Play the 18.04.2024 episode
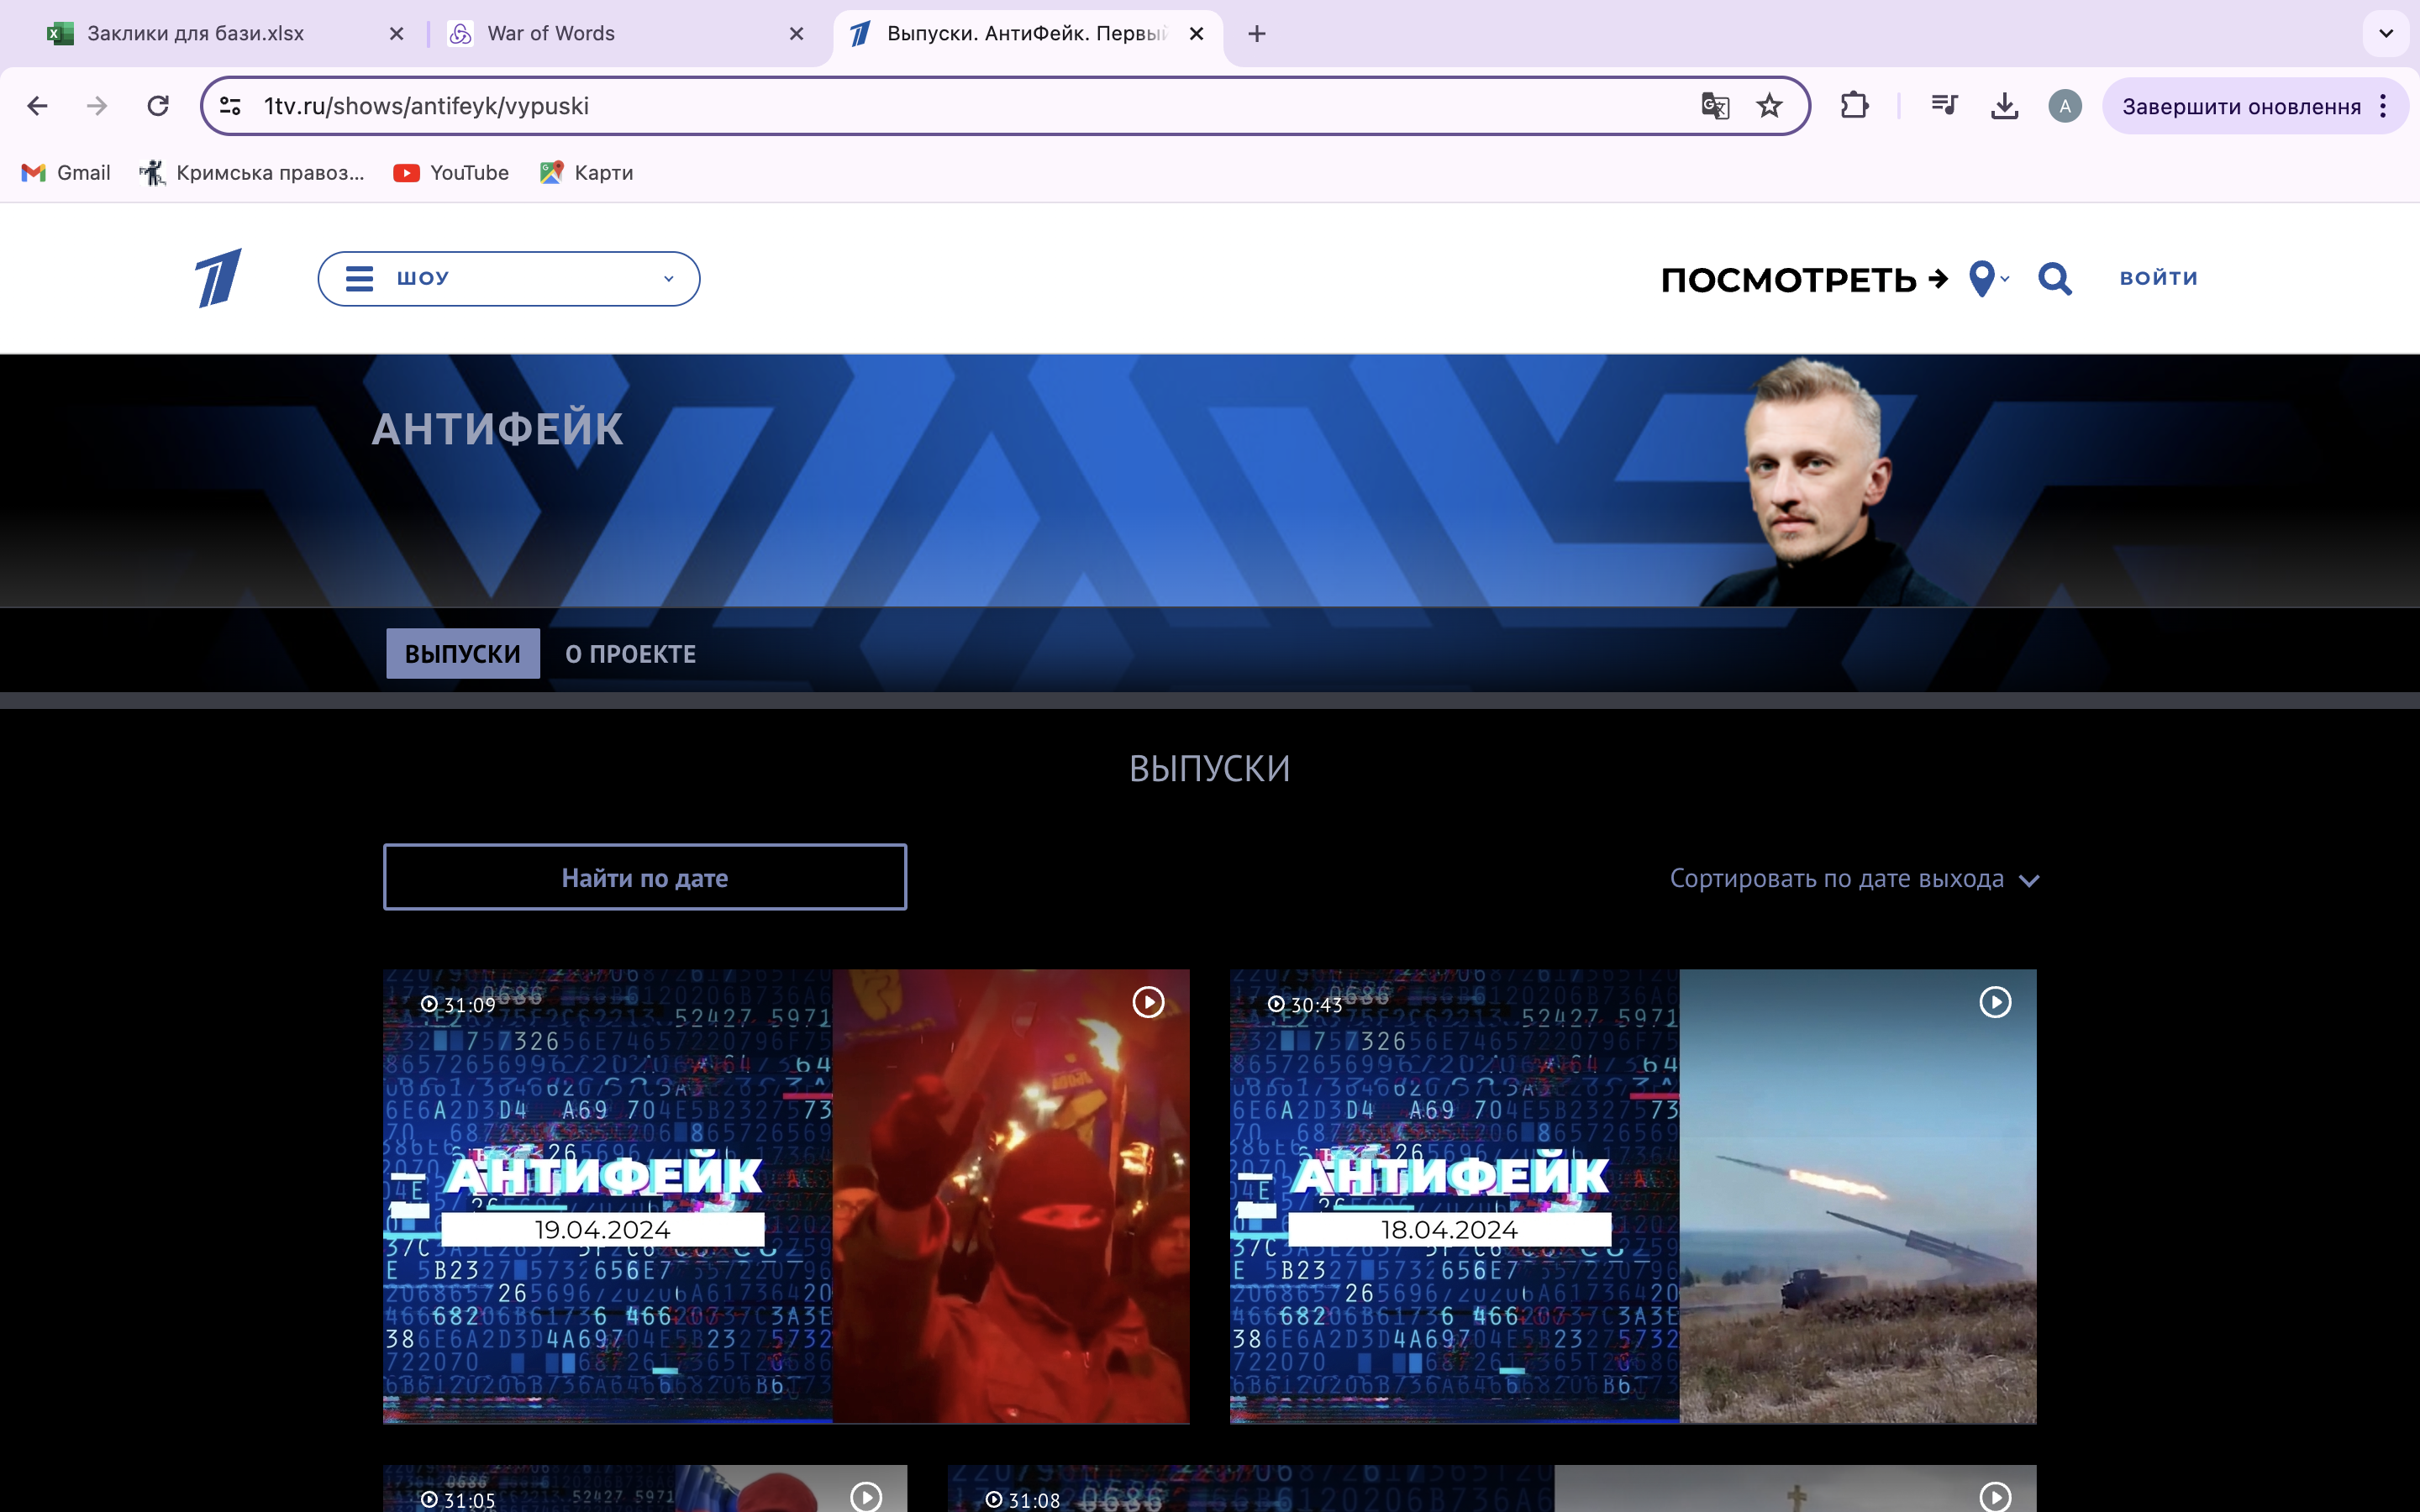The width and height of the screenshot is (2420, 1512). tap(1995, 1002)
